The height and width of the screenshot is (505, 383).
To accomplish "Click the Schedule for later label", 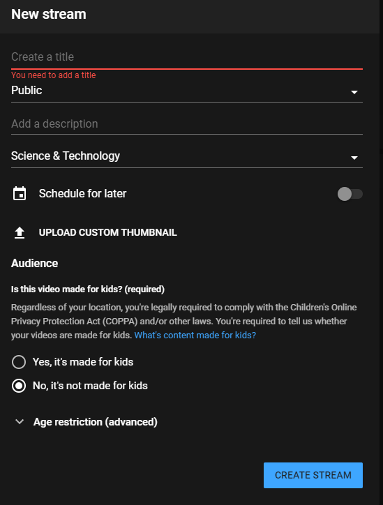I will click(x=82, y=194).
